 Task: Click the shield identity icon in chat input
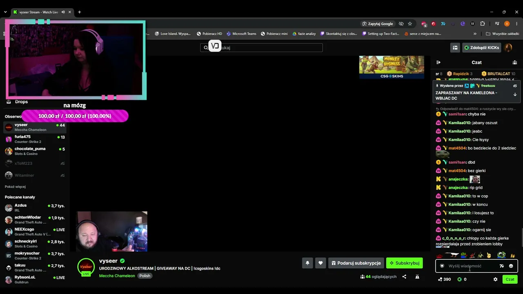442,266
